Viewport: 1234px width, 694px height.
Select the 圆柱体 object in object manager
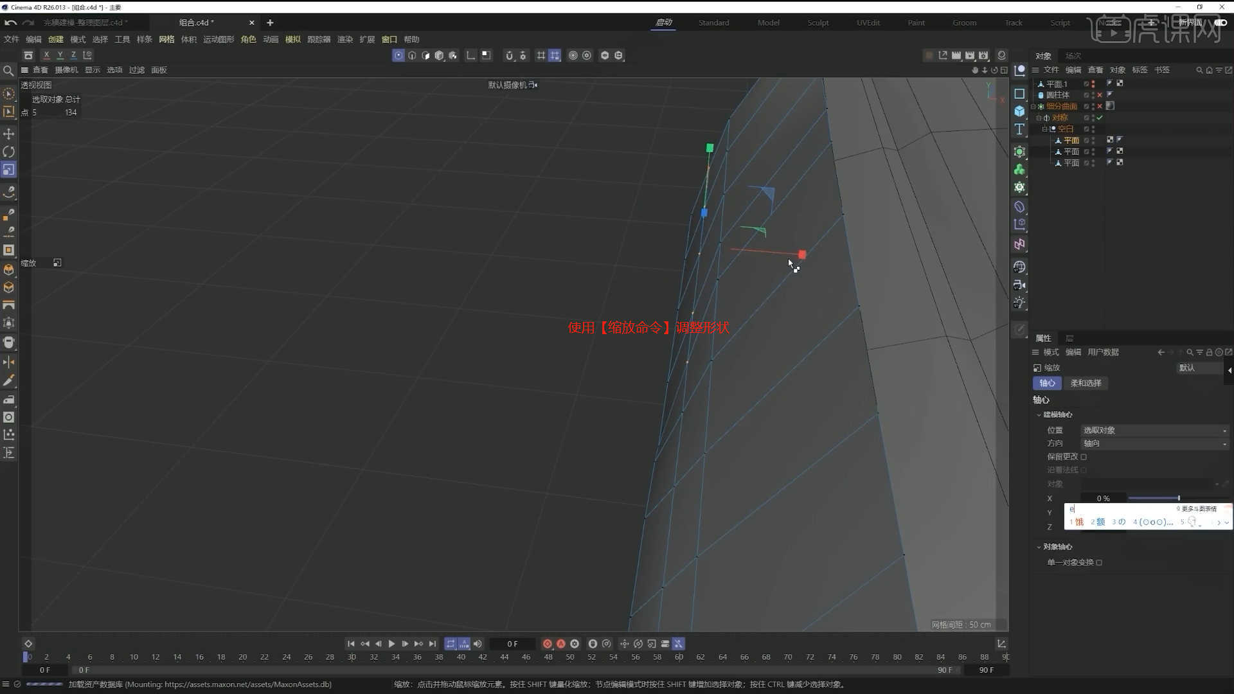click(1057, 95)
